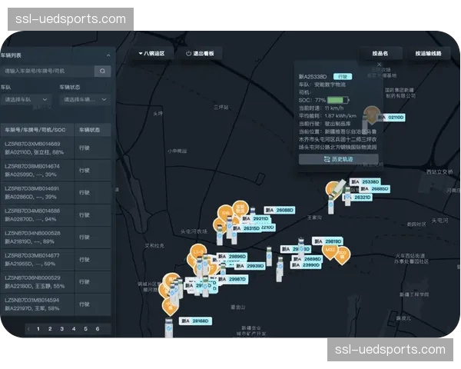Click the search magnifier icon in vehicle list

coord(102,71)
